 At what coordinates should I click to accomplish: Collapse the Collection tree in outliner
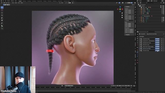(x=139, y=6)
